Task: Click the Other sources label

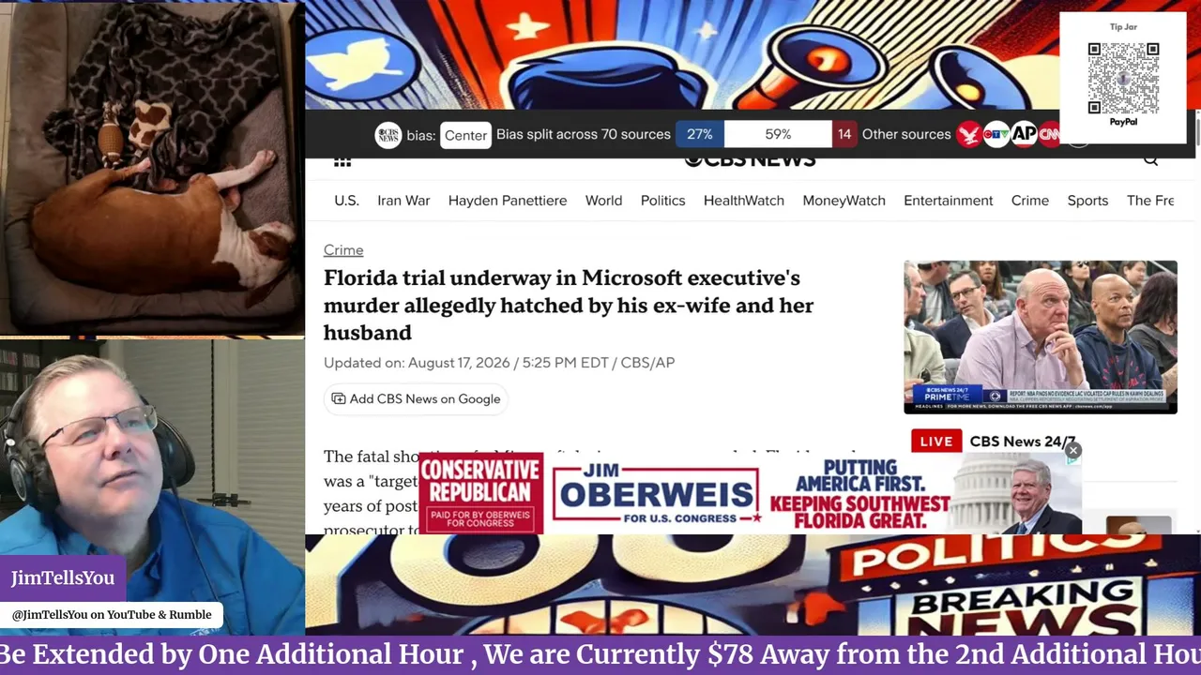Action: 906,134
